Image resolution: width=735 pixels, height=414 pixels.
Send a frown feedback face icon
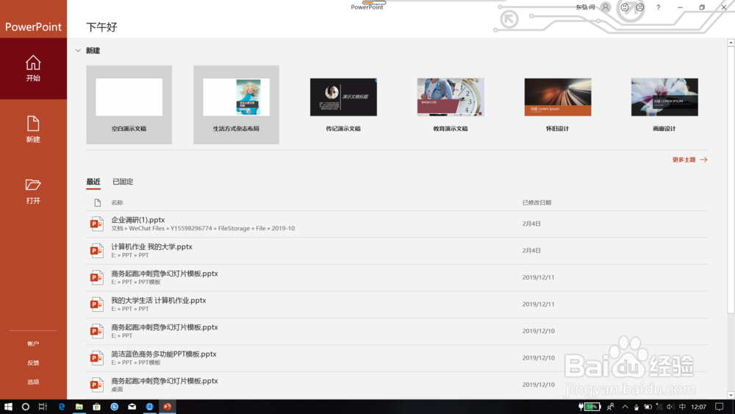tap(640, 7)
